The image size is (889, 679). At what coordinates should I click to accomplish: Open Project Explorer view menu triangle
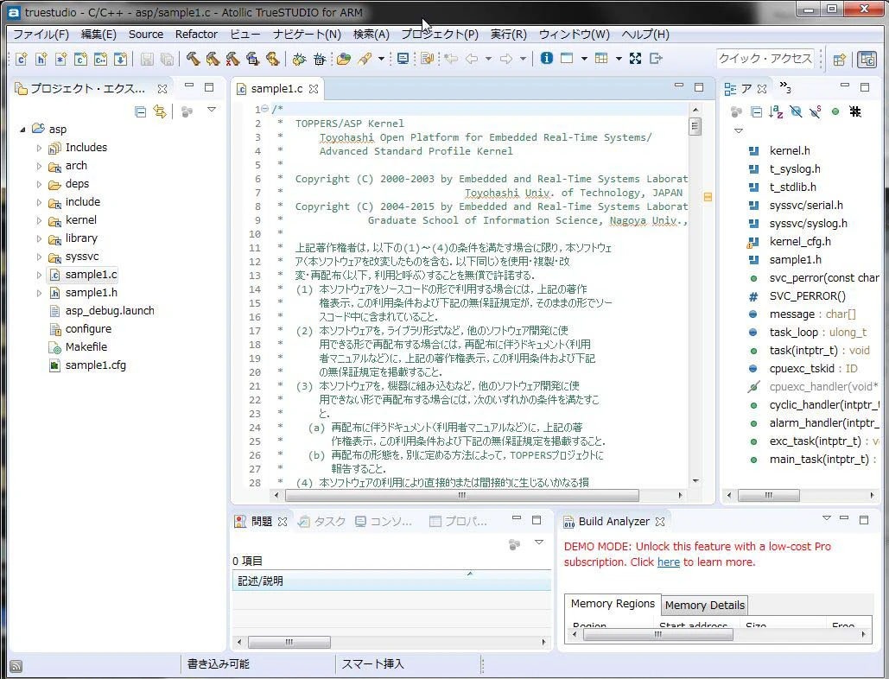[x=212, y=110]
